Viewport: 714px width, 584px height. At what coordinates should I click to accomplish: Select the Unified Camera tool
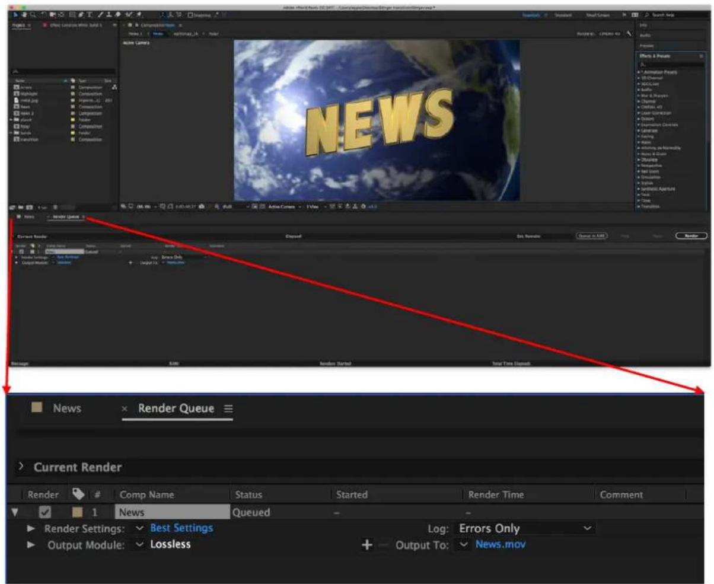pyautogui.click(x=52, y=15)
